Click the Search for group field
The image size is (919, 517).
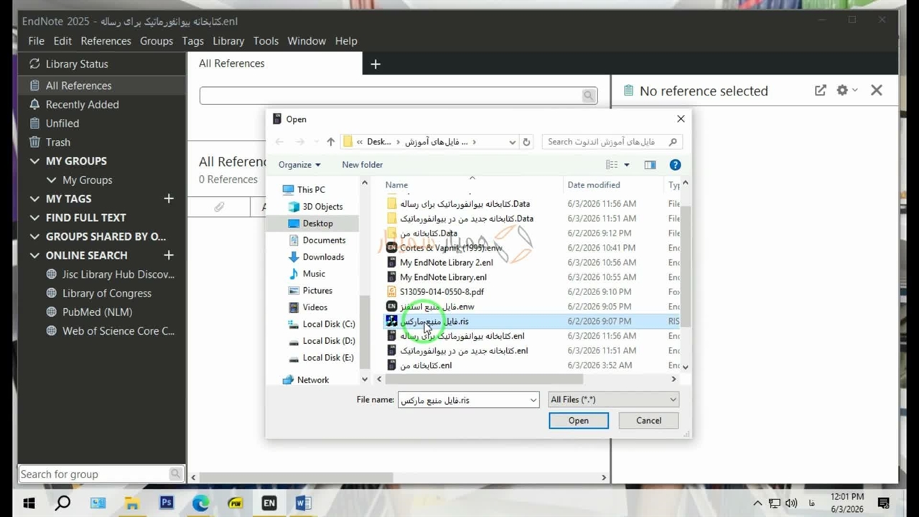(101, 474)
